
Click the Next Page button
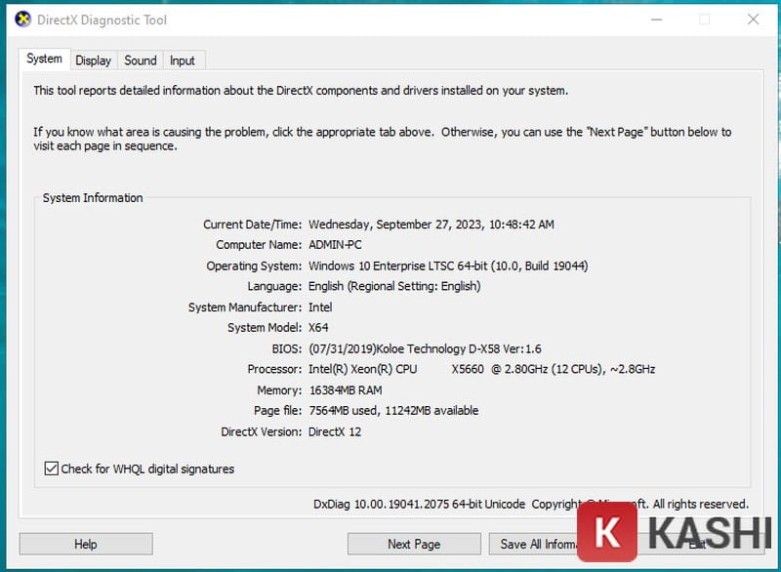coord(414,544)
